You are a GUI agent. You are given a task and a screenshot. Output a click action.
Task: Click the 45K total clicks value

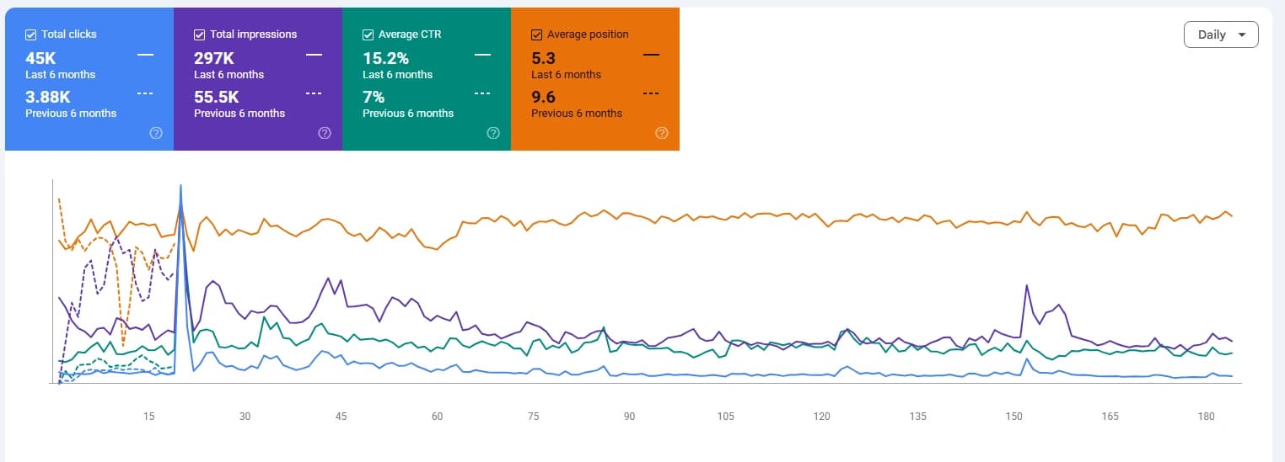(40, 58)
